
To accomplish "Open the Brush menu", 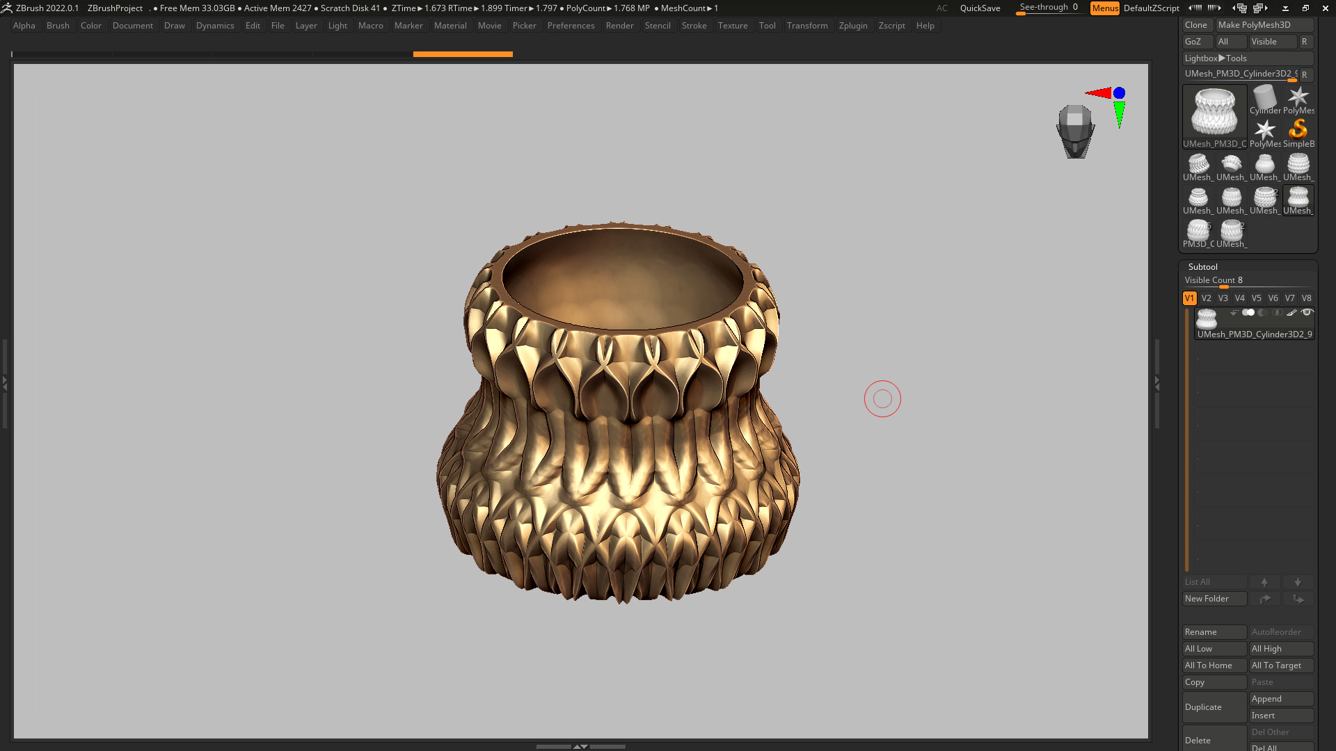I will (x=58, y=26).
